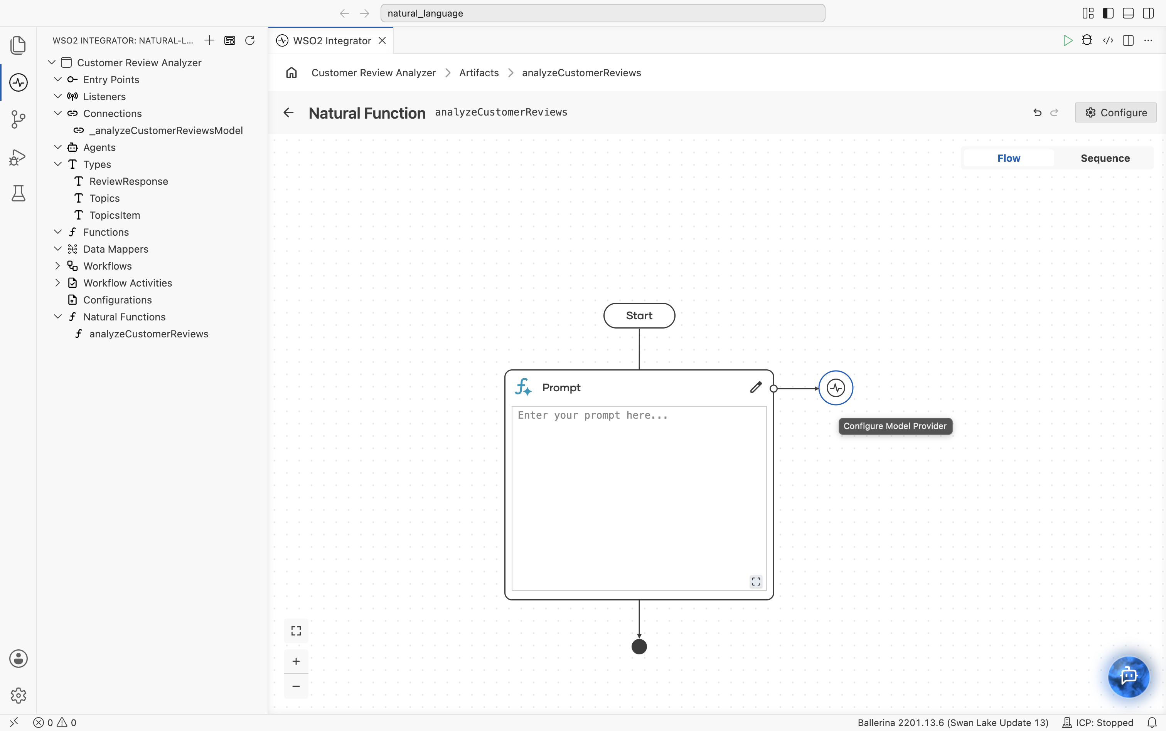1166x731 pixels.
Task: Open the ReviewResponse type
Action: [128, 181]
